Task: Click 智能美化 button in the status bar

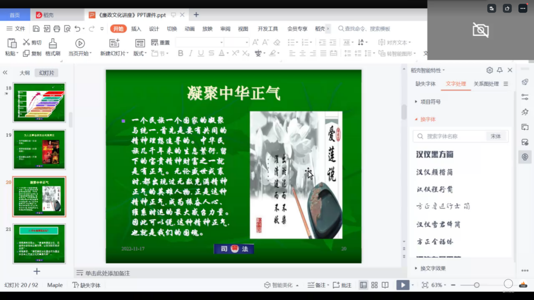Action: (282, 285)
